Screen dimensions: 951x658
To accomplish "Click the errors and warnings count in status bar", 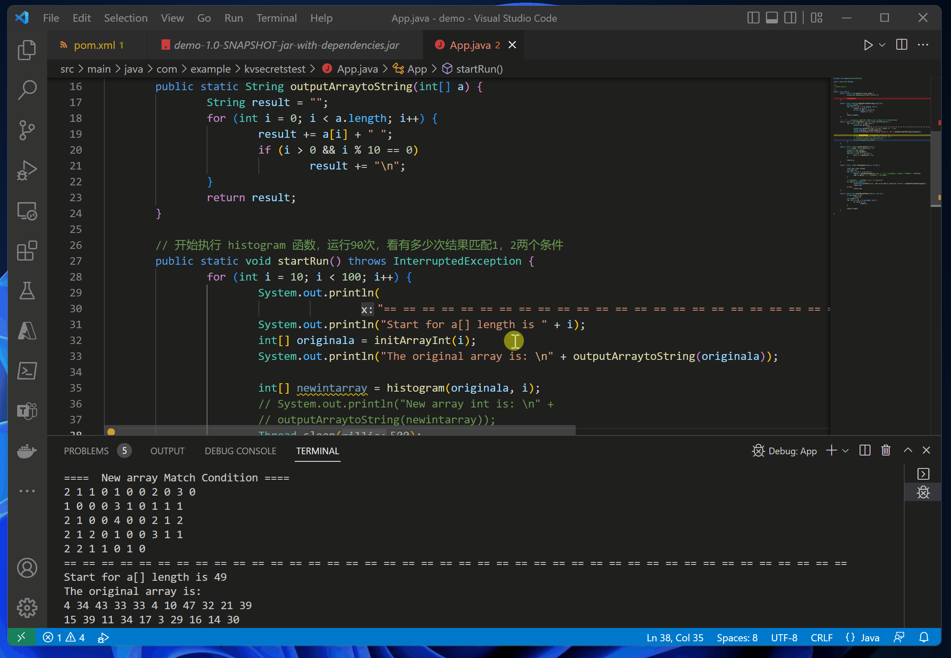I will coord(64,638).
